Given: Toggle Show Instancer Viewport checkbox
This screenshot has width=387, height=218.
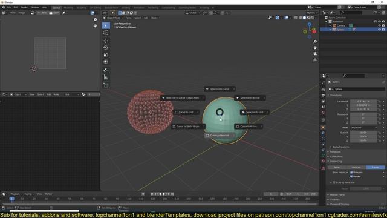Looking at the screenshot, I should click(351, 172).
